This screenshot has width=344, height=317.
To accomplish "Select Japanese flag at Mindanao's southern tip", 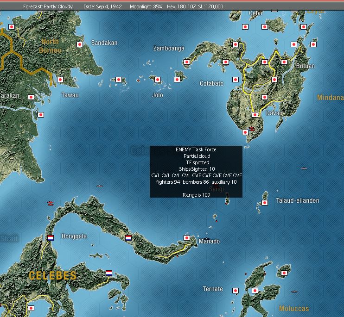I will [x=245, y=132].
